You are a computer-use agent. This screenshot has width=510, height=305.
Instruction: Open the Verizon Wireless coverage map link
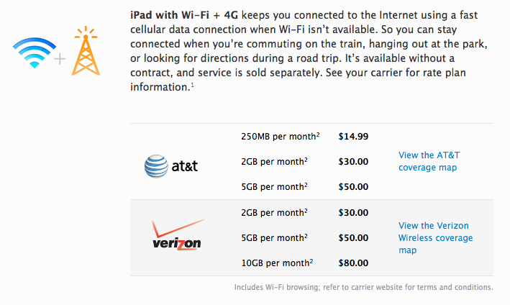pos(435,237)
